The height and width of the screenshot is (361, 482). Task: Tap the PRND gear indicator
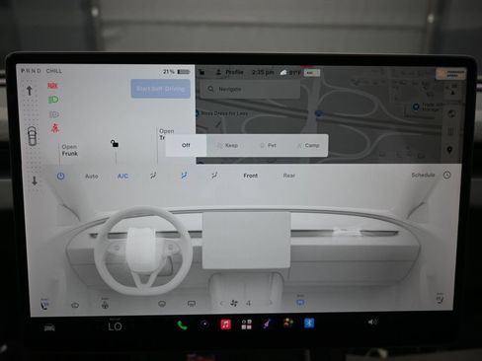(31, 71)
